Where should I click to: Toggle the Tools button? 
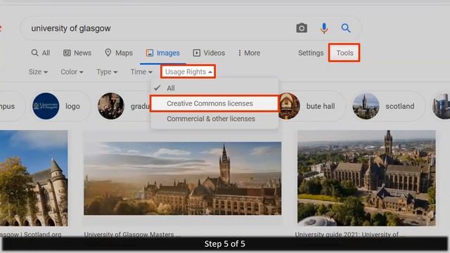(345, 53)
